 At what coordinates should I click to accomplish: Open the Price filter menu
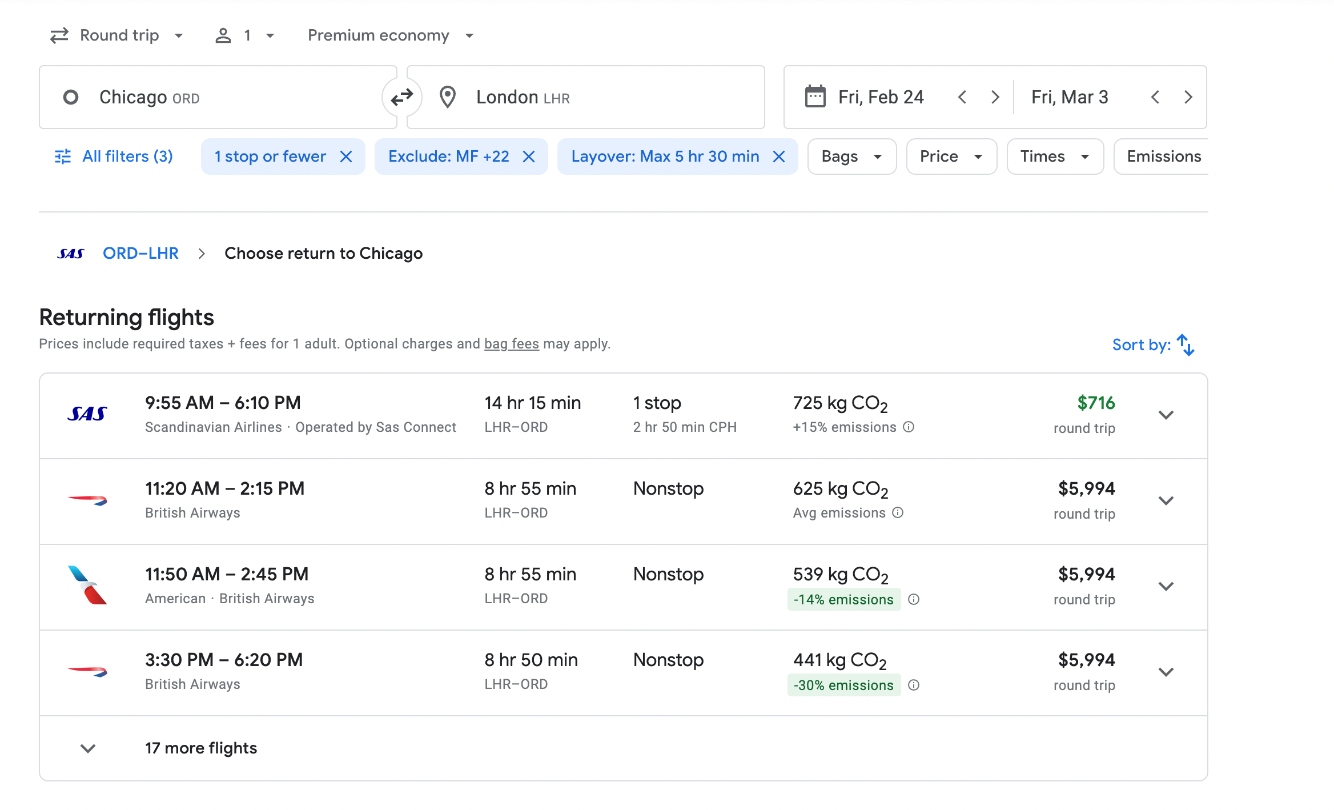950,157
